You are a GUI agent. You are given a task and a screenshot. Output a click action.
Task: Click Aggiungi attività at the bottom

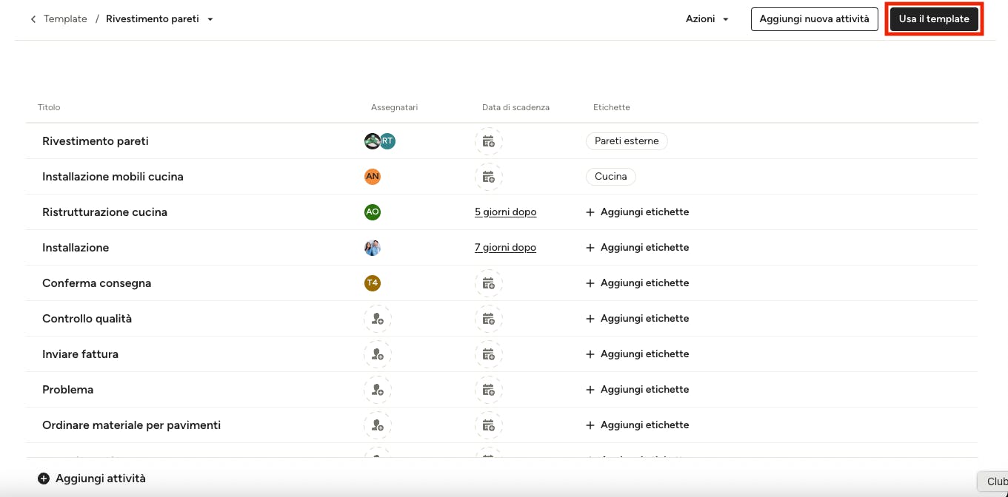tap(92, 479)
